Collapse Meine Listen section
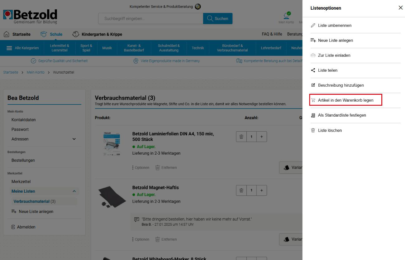 pyautogui.click(x=74, y=191)
